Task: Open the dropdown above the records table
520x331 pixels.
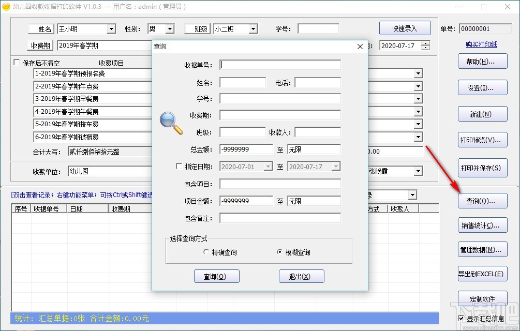Action: (412, 195)
